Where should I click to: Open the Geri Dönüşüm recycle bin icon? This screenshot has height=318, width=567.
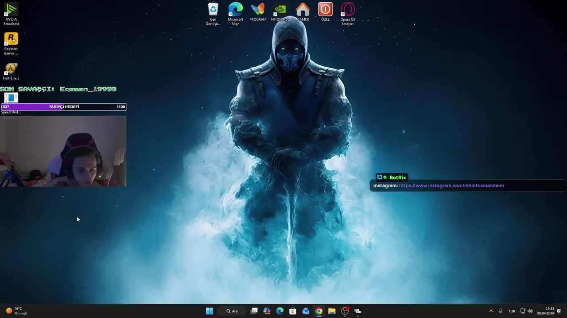click(213, 14)
